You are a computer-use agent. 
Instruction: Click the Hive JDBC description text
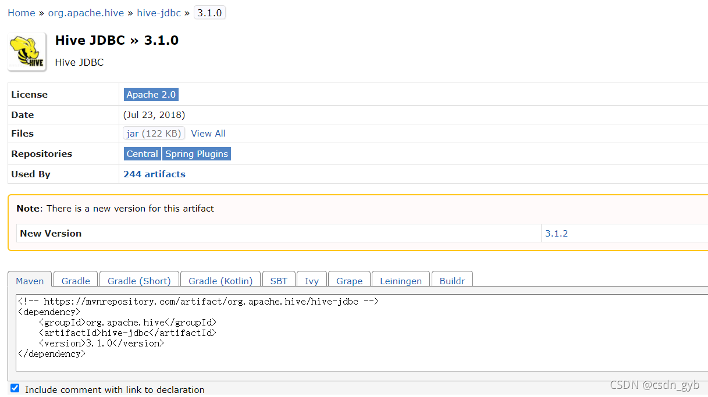pos(79,62)
